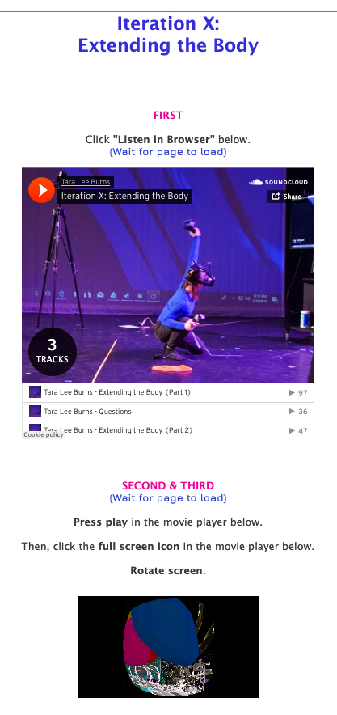The image size is (337, 715).
Task: Open the SoundCloud logo link
Action: pyautogui.click(x=278, y=183)
